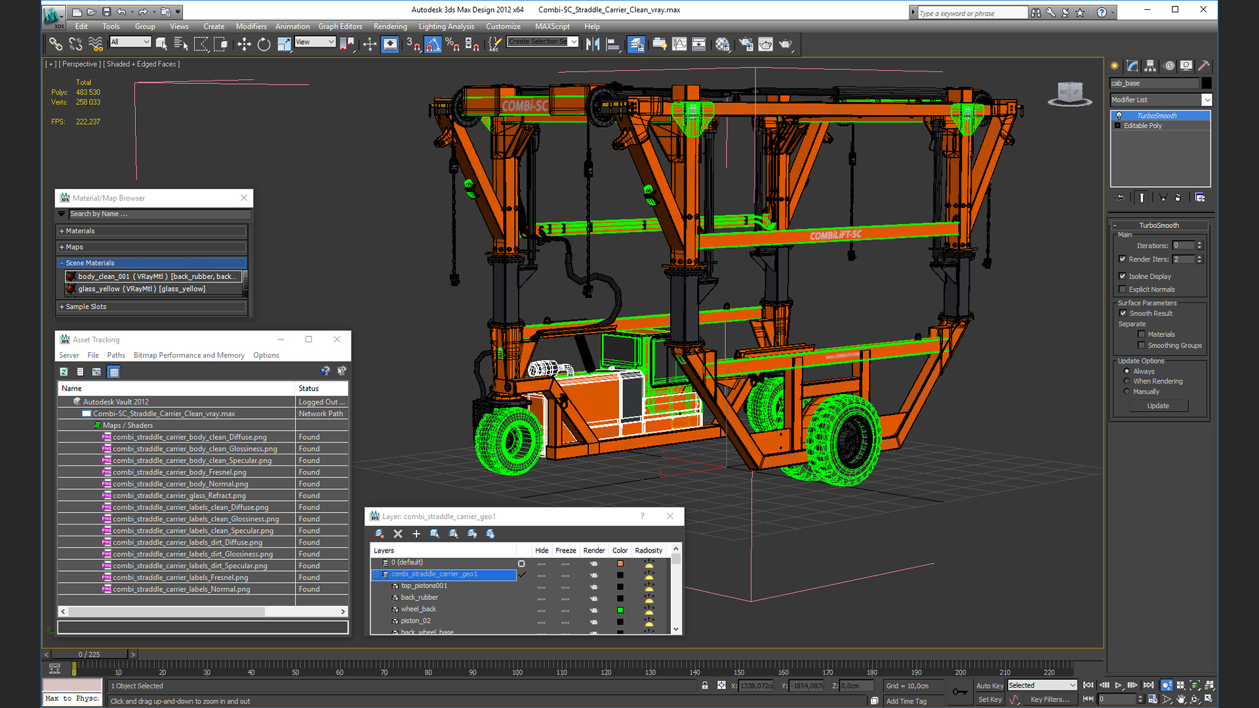Open the Modifiers menu
This screenshot has width=1259, height=708.
coord(251,26)
